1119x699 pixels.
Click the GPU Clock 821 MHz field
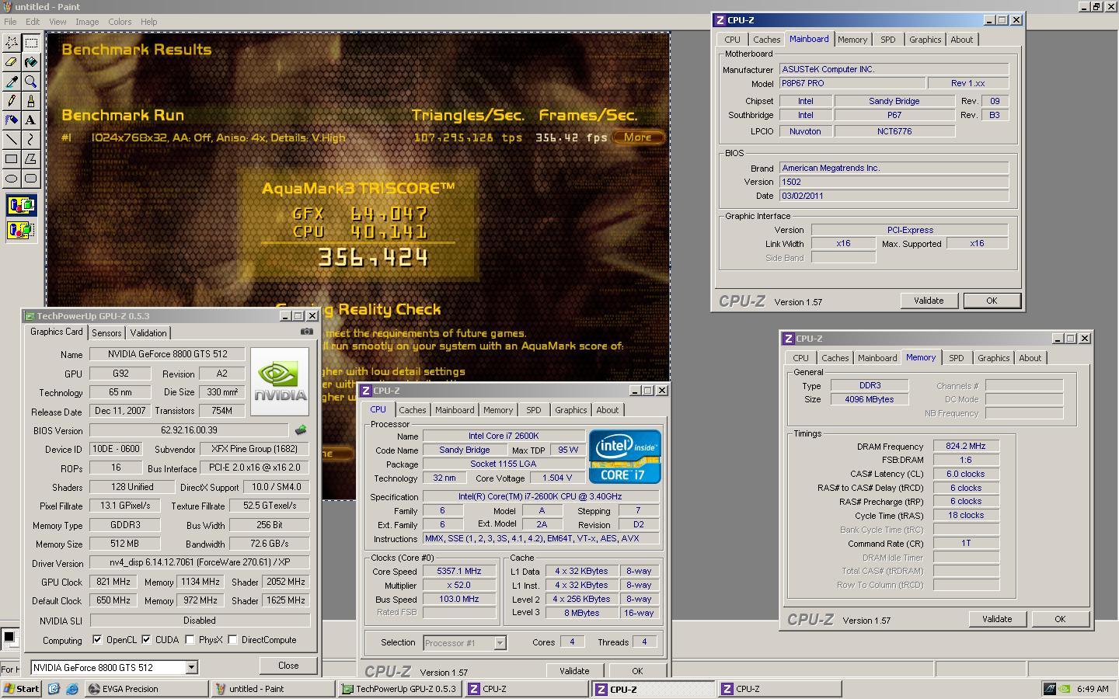tap(113, 582)
